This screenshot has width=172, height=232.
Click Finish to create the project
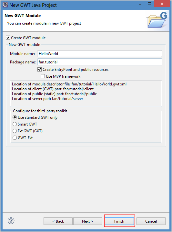coord(119,221)
